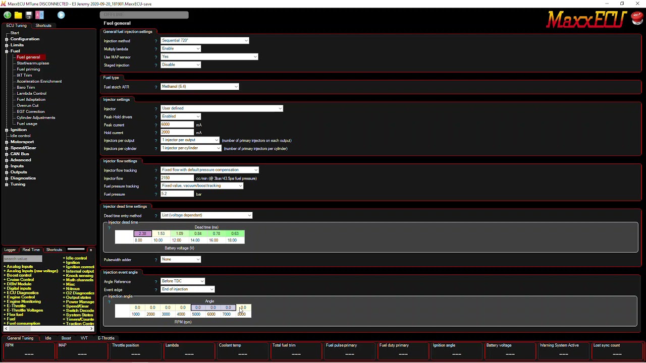
Task: Open the VVT tab in the bottom gauge bar
Action: (84, 338)
